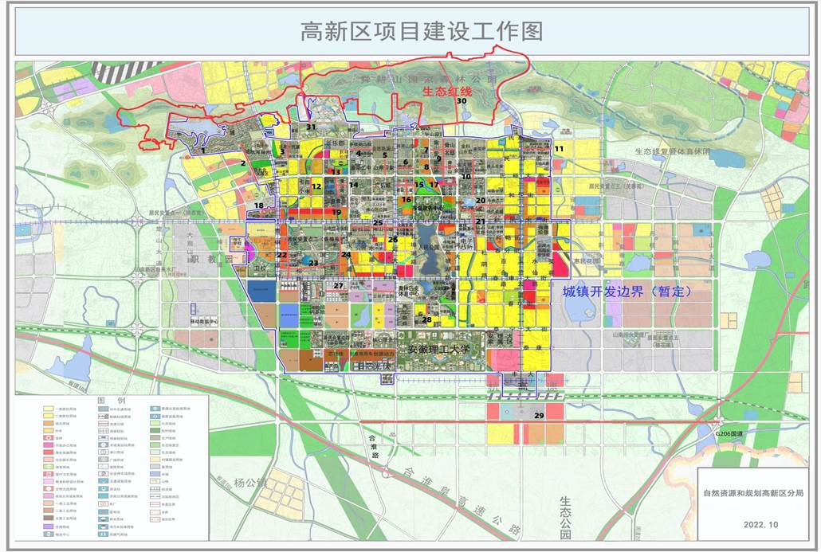Click the 安徽理工大学 campus label

[438, 349]
